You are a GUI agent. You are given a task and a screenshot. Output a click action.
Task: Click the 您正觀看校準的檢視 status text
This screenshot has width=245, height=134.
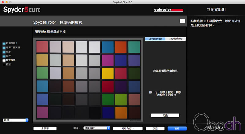tap(165, 71)
